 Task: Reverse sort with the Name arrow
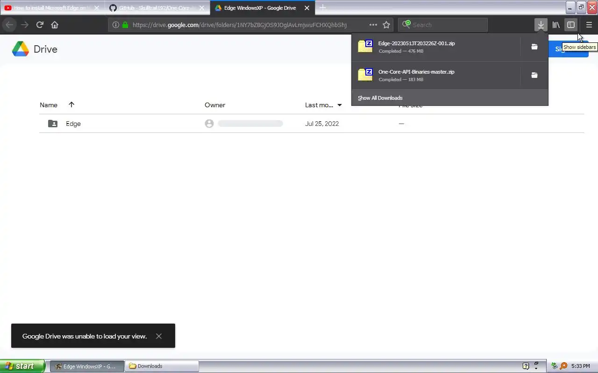coord(71,104)
